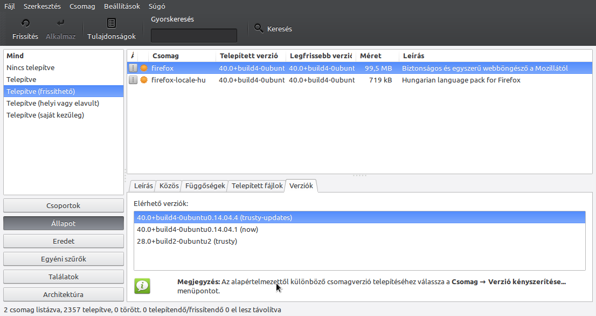Image resolution: width=596 pixels, height=316 pixels.
Task: Click the Frissítés reload icon
Action: 25,24
